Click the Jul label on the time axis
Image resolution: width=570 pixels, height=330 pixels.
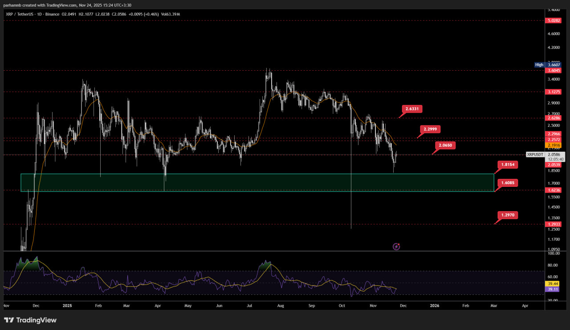250,306
